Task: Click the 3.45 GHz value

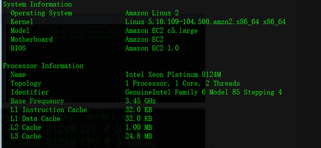Action: [x=140, y=101]
